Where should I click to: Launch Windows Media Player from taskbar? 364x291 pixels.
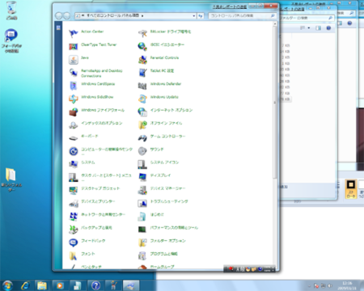(60, 285)
